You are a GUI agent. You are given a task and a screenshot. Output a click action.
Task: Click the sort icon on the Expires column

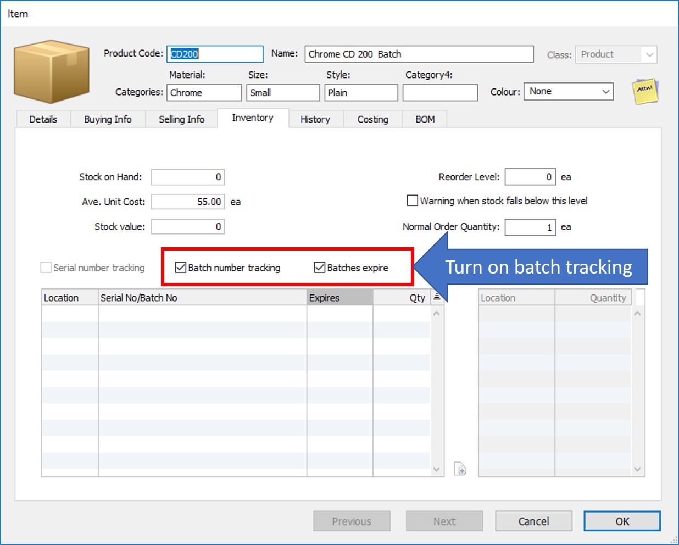[437, 296]
